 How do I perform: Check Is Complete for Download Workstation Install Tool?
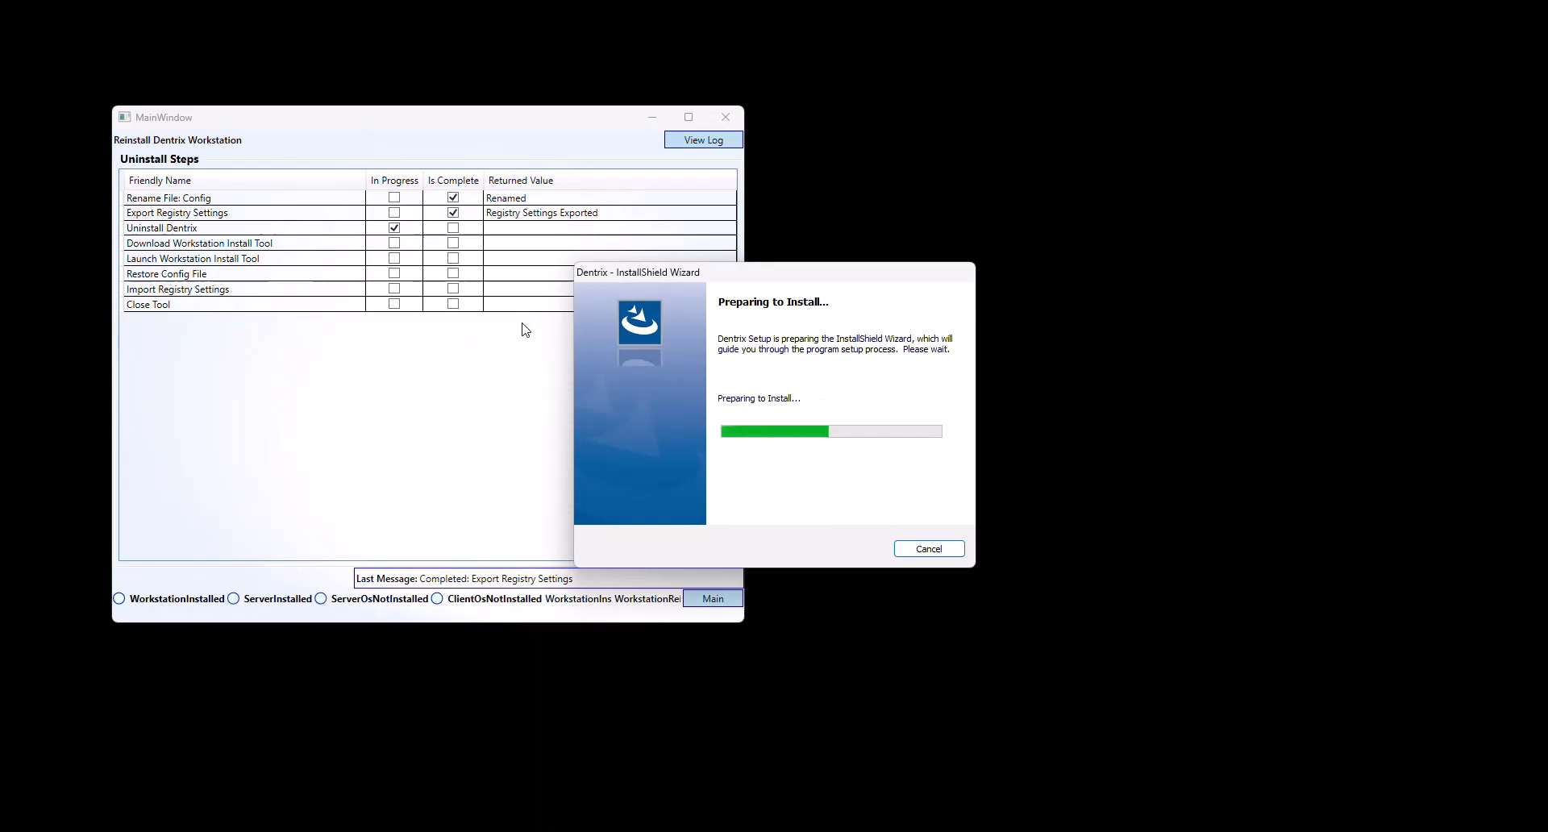click(453, 243)
